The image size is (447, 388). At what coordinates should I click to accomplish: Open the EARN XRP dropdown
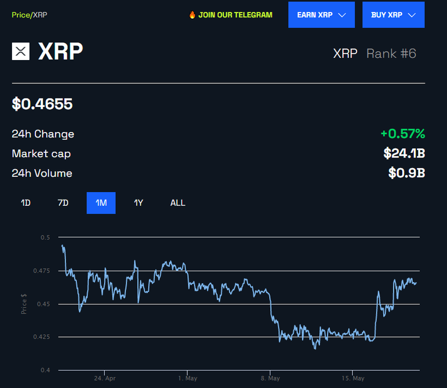point(321,15)
